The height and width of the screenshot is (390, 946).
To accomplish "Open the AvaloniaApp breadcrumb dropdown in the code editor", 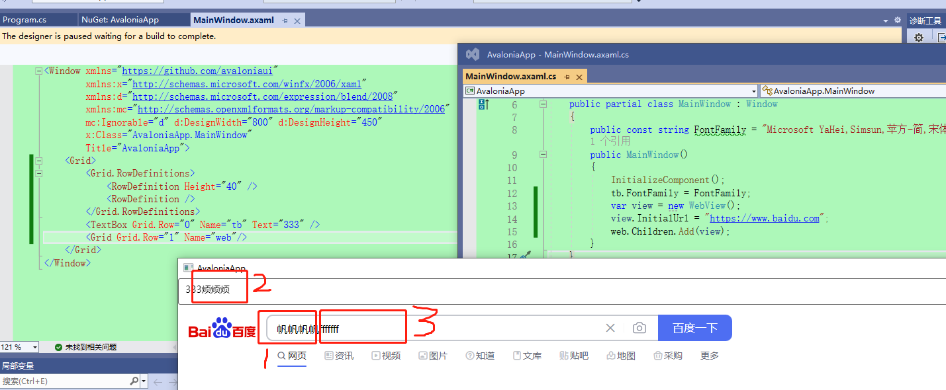I will click(x=753, y=91).
